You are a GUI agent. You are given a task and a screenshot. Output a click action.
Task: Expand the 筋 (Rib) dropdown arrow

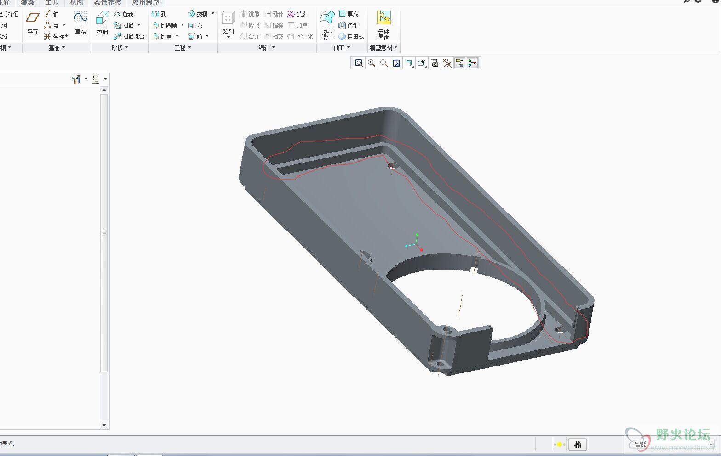pos(207,36)
